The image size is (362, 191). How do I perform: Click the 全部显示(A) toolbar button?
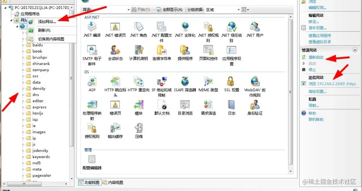pos(170,10)
